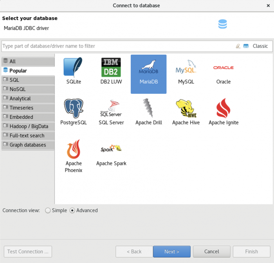
Task: Click the gallery view icon next to Classic
Action: pyautogui.click(x=246, y=46)
